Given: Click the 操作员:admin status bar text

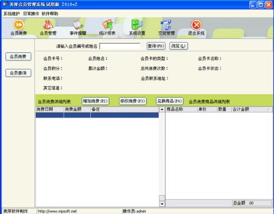Looking at the screenshot, I should pyautogui.click(x=134, y=211).
